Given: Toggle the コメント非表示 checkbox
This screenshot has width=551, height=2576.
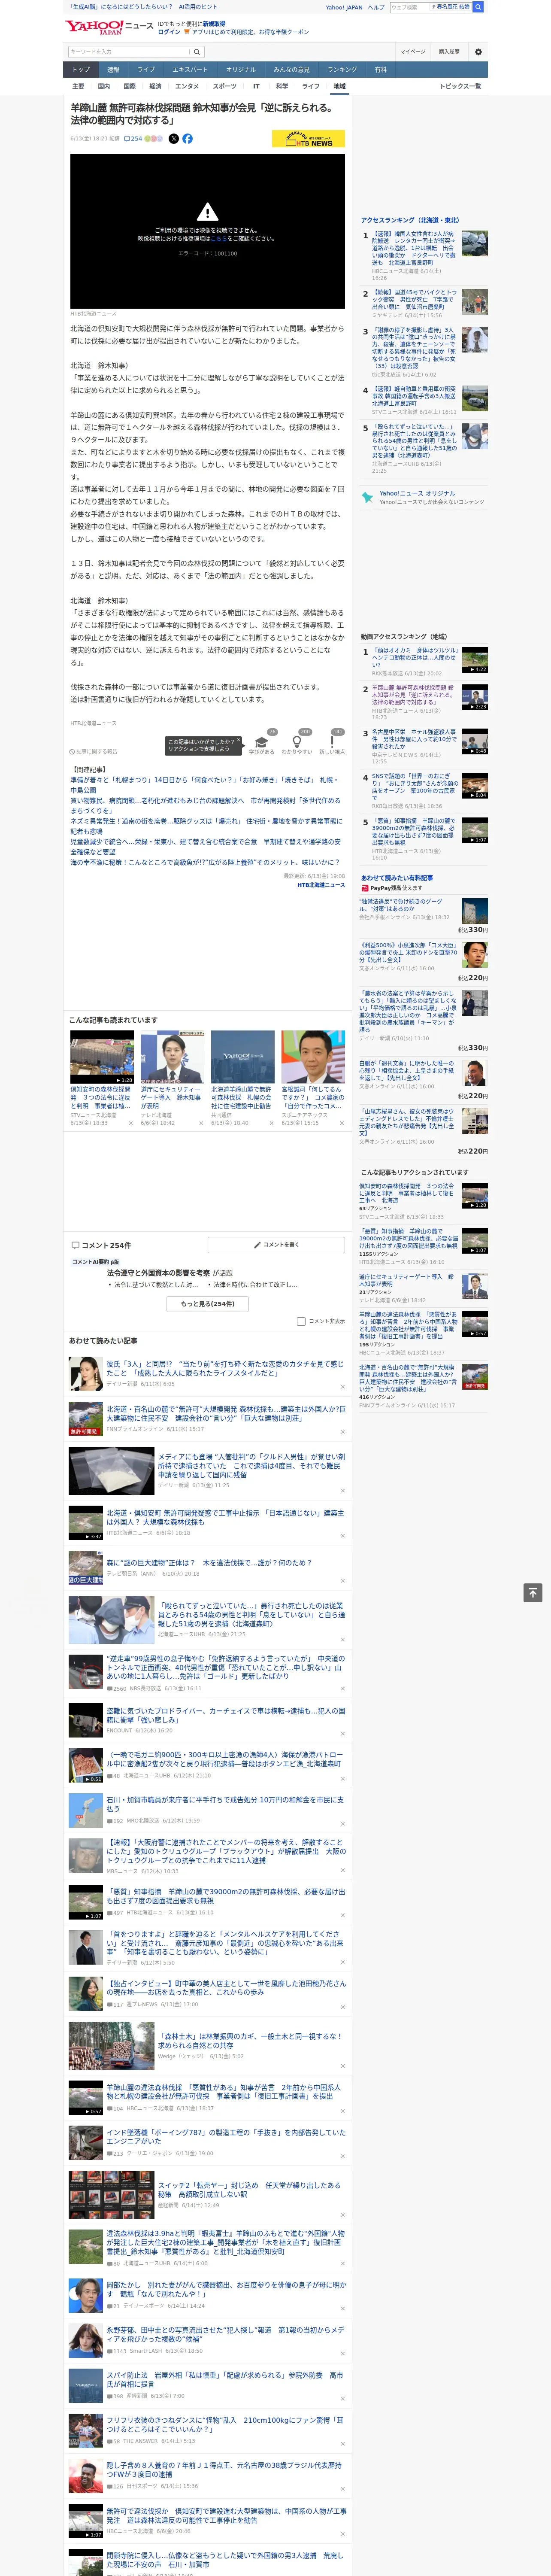Looking at the screenshot, I should (301, 1321).
